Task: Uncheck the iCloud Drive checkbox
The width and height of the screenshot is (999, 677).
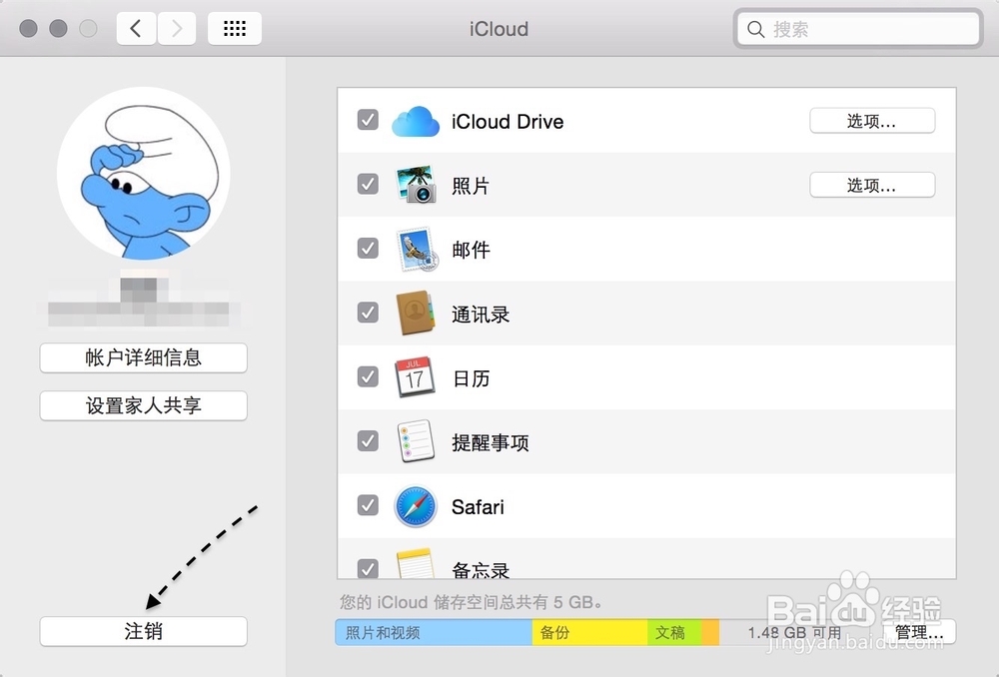Action: click(x=368, y=120)
